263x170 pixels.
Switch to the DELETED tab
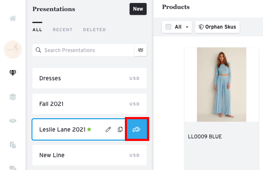pos(95,30)
